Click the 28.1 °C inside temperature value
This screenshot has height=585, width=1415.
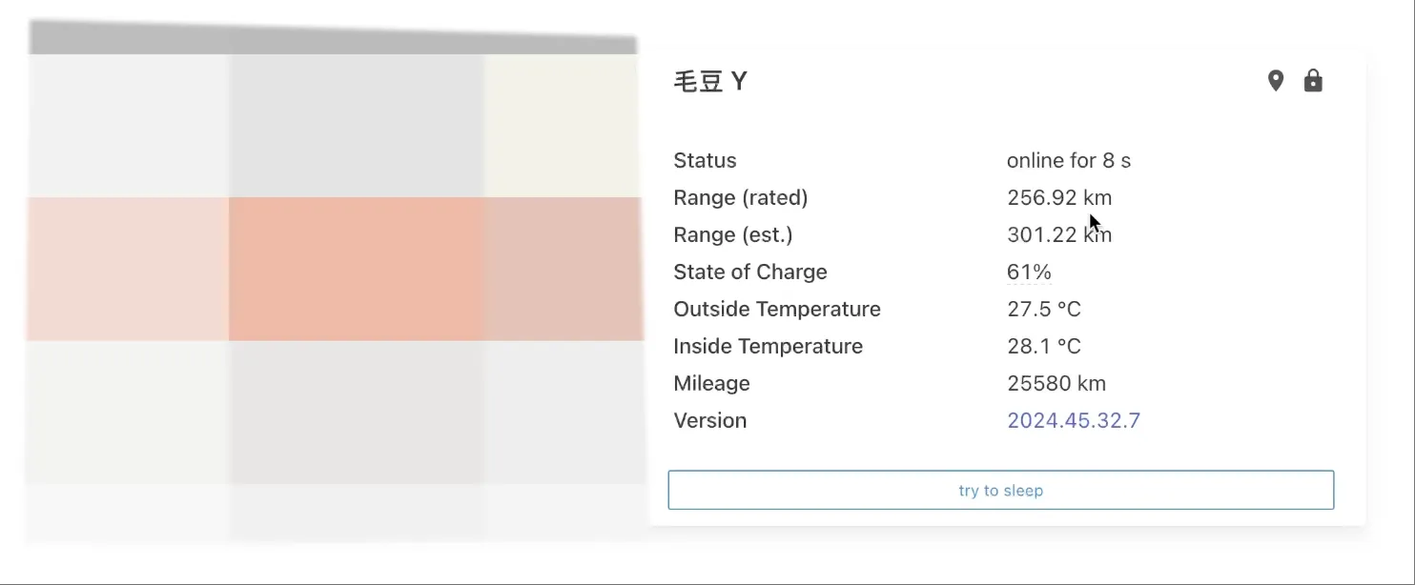tap(1043, 346)
